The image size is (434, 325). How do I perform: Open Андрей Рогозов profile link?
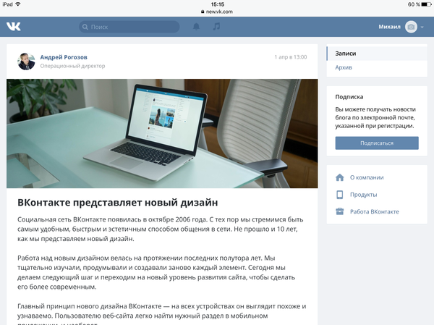point(64,57)
